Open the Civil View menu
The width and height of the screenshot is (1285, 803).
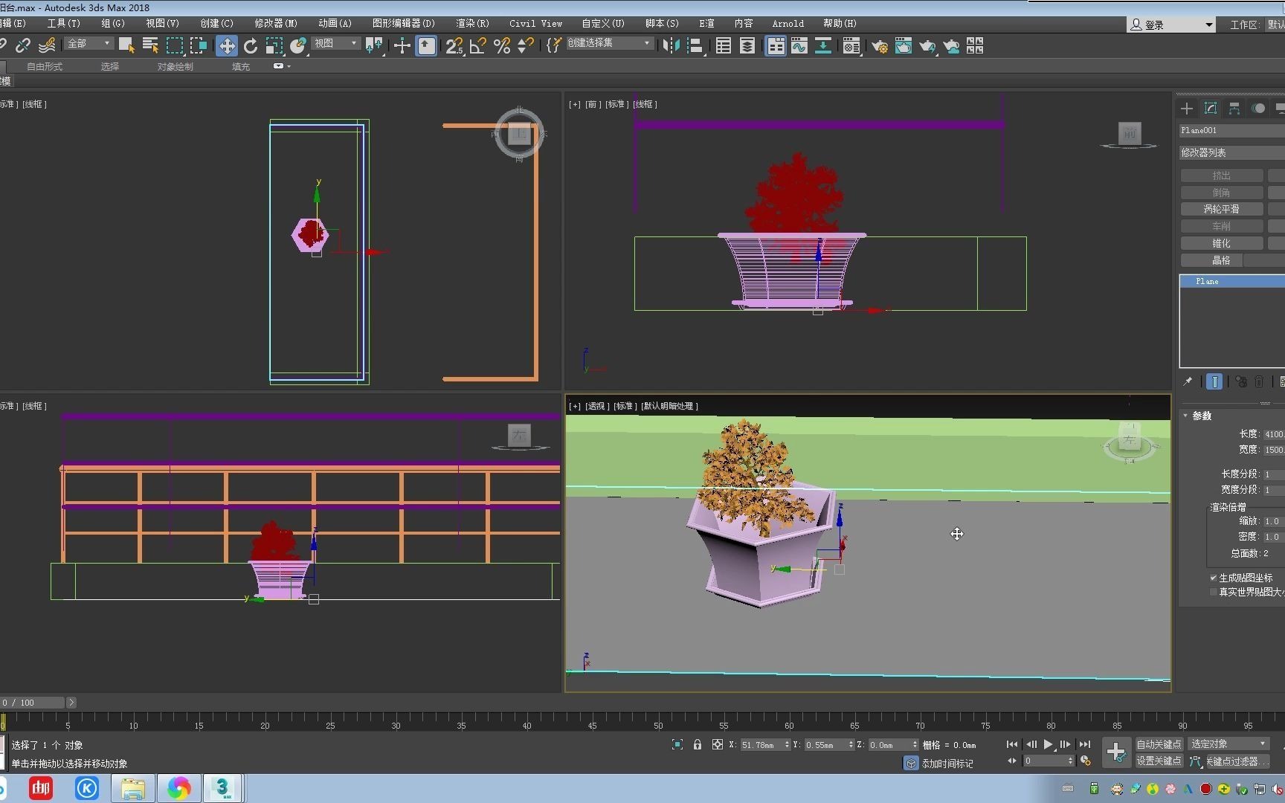pyautogui.click(x=535, y=23)
